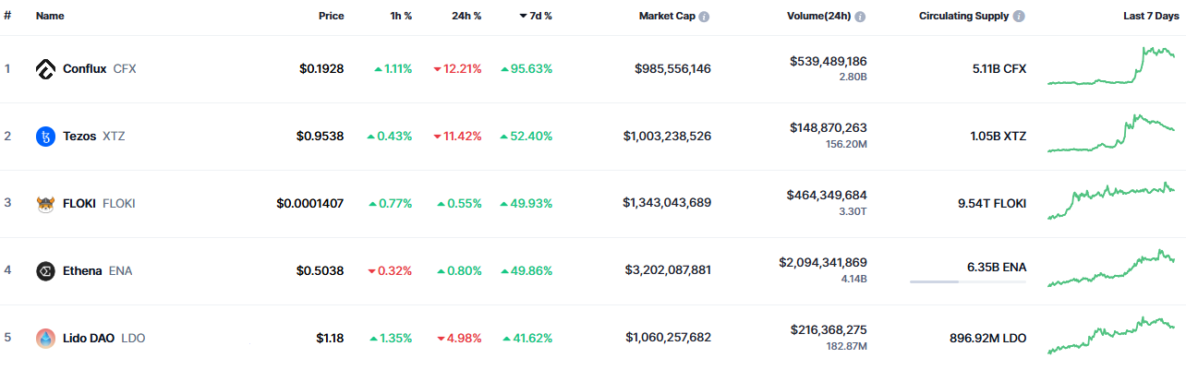This screenshot has height=382, width=1186.
Task: Sort by the Market Cap column header
Action: 666,17
